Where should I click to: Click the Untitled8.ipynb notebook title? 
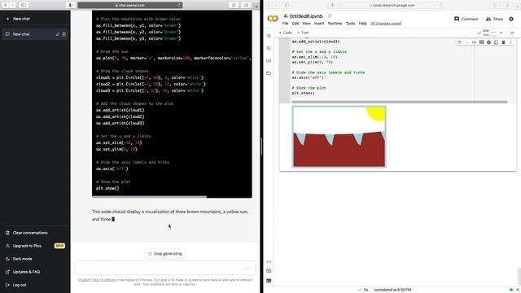click(x=306, y=16)
